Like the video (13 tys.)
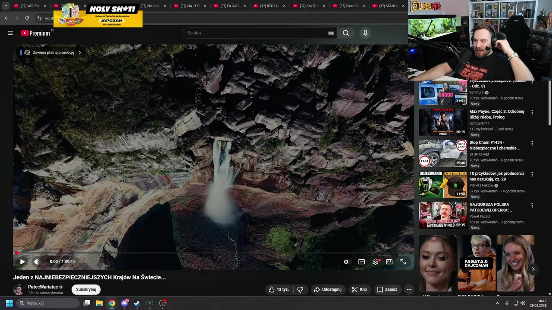The width and height of the screenshot is (552, 310). [x=278, y=289]
